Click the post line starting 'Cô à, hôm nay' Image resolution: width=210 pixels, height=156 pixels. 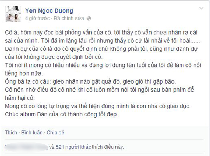coord(101,33)
